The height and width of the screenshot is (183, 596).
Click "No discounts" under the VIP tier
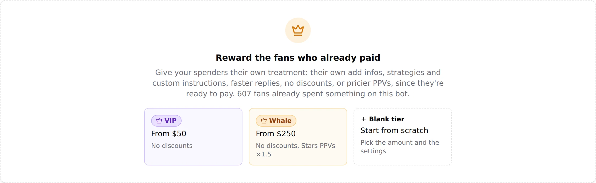point(172,146)
